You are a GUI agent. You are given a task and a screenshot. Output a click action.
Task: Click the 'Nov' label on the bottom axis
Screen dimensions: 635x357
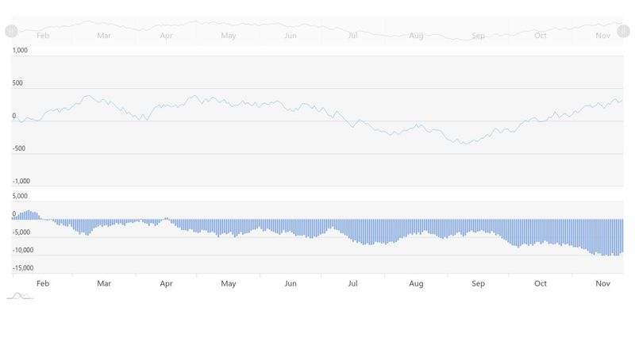(x=603, y=283)
